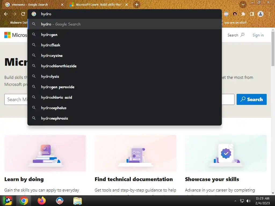Choose the hydroflask suggestion
This screenshot has height=206, width=275.
pyautogui.click(x=125, y=45)
